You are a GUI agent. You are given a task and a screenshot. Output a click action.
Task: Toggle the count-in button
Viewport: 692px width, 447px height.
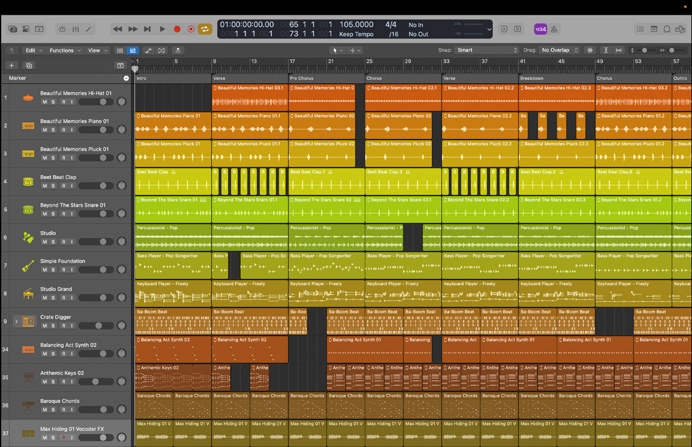(x=540, y=29)
